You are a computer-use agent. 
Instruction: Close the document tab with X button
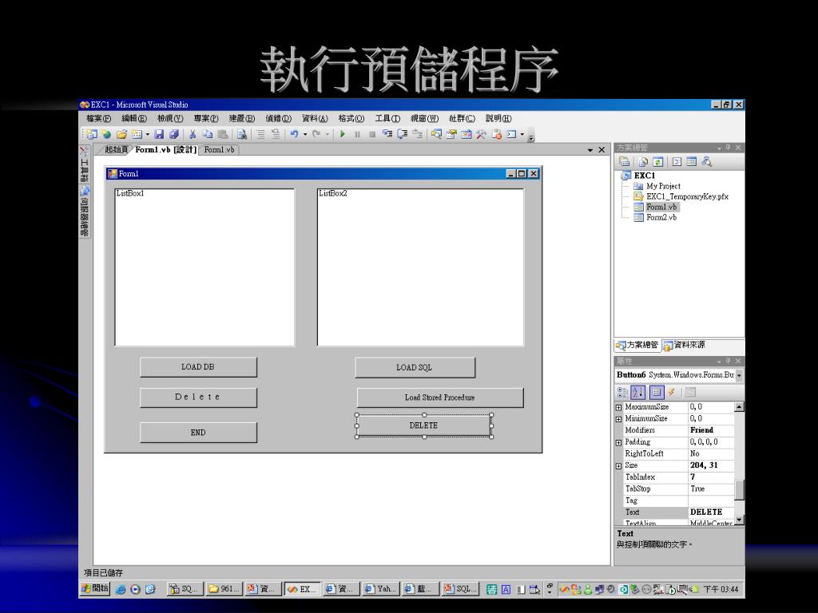(602, 150)
